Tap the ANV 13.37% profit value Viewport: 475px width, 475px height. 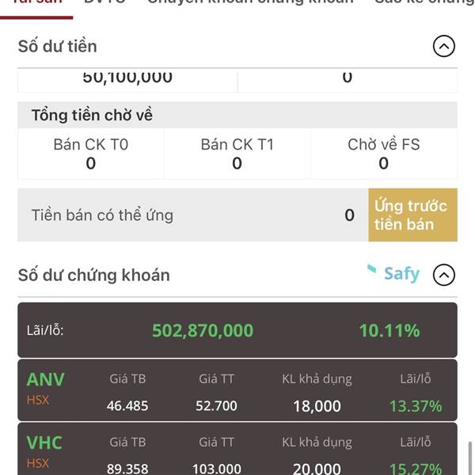coord(416,406)
